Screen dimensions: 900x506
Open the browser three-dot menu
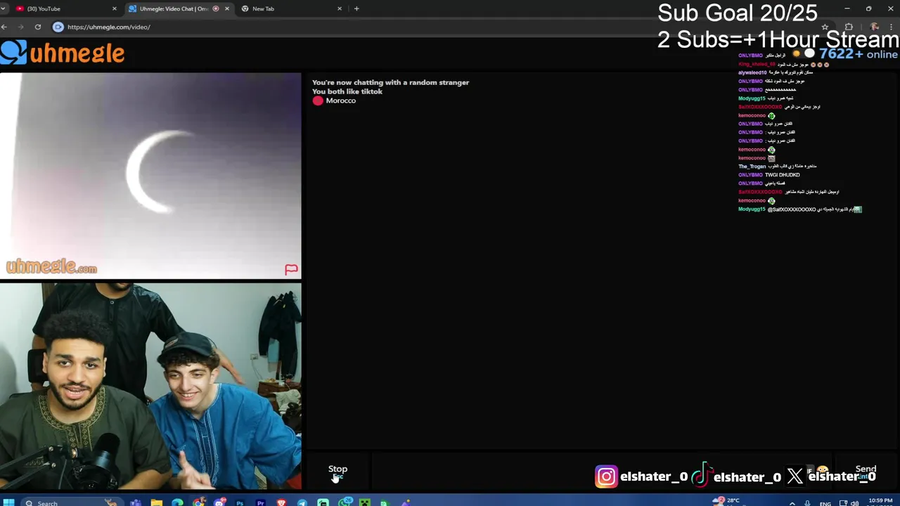[x=892, y=27]
